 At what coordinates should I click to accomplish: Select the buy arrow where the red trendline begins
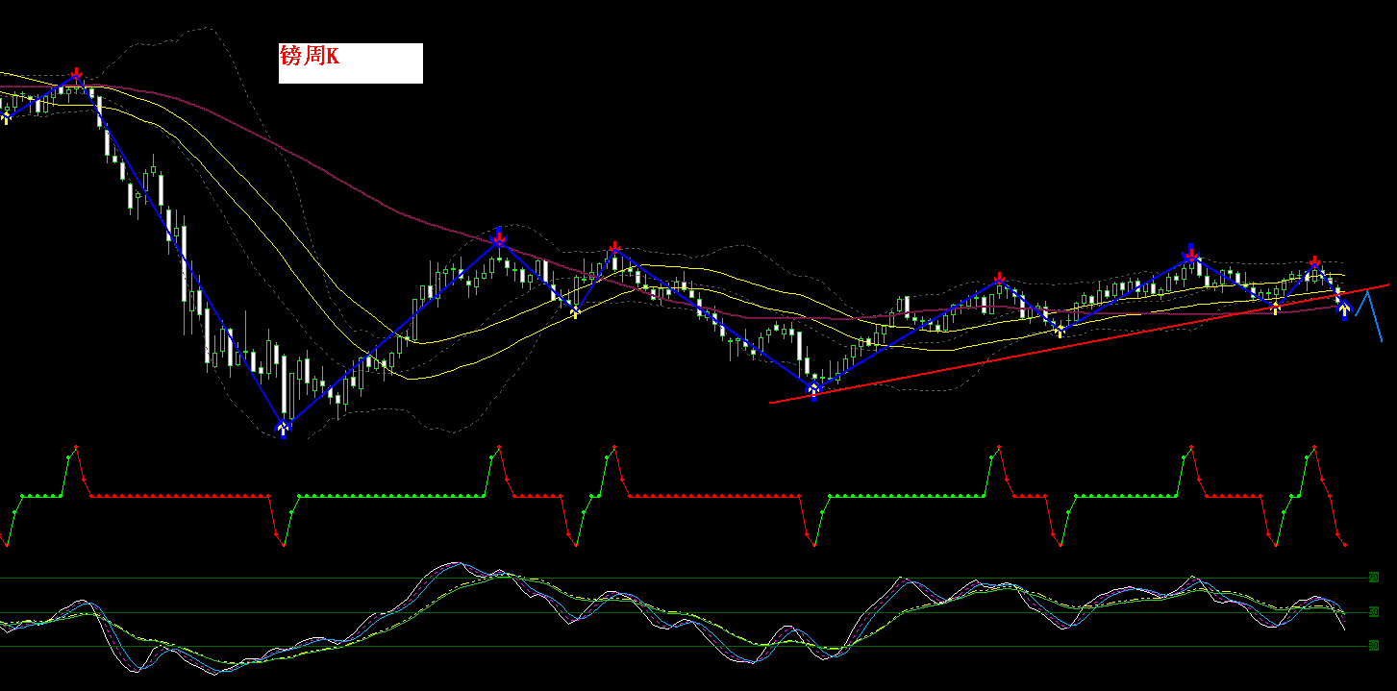pyautogui.click(x=813, y=390)
